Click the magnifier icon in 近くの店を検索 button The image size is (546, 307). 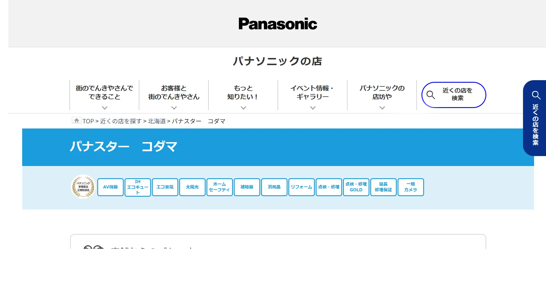pos(431,95)
